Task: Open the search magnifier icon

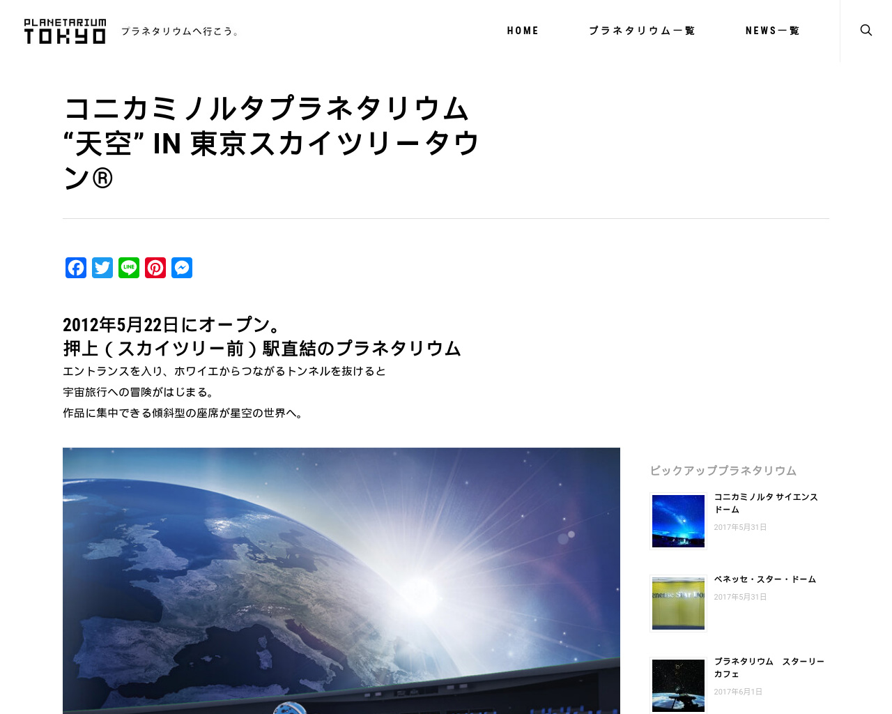Action: point(866,30)
